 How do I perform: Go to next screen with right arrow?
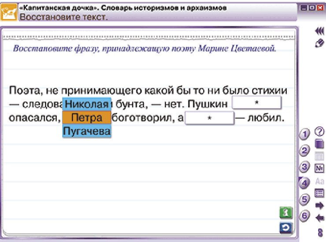pos(319,205)
